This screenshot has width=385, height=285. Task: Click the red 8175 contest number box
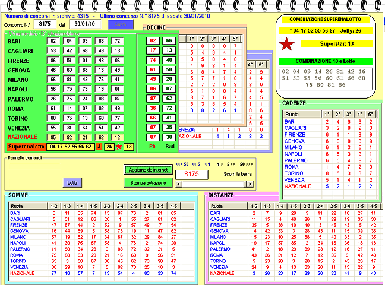[192, 175]
